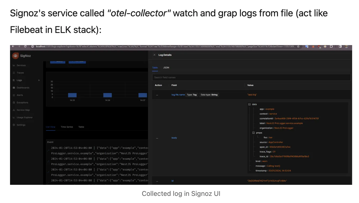Screen dimensions: 359x203
Task: Click the Collected log in Signoz UI caption
Action: tap(181, 194)
